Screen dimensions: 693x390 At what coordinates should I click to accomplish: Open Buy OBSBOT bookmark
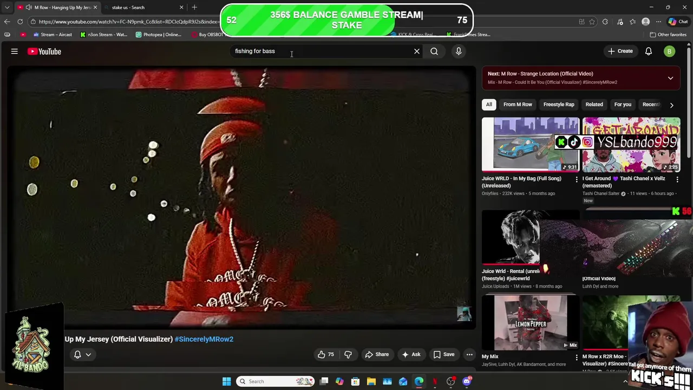point(207,35)
